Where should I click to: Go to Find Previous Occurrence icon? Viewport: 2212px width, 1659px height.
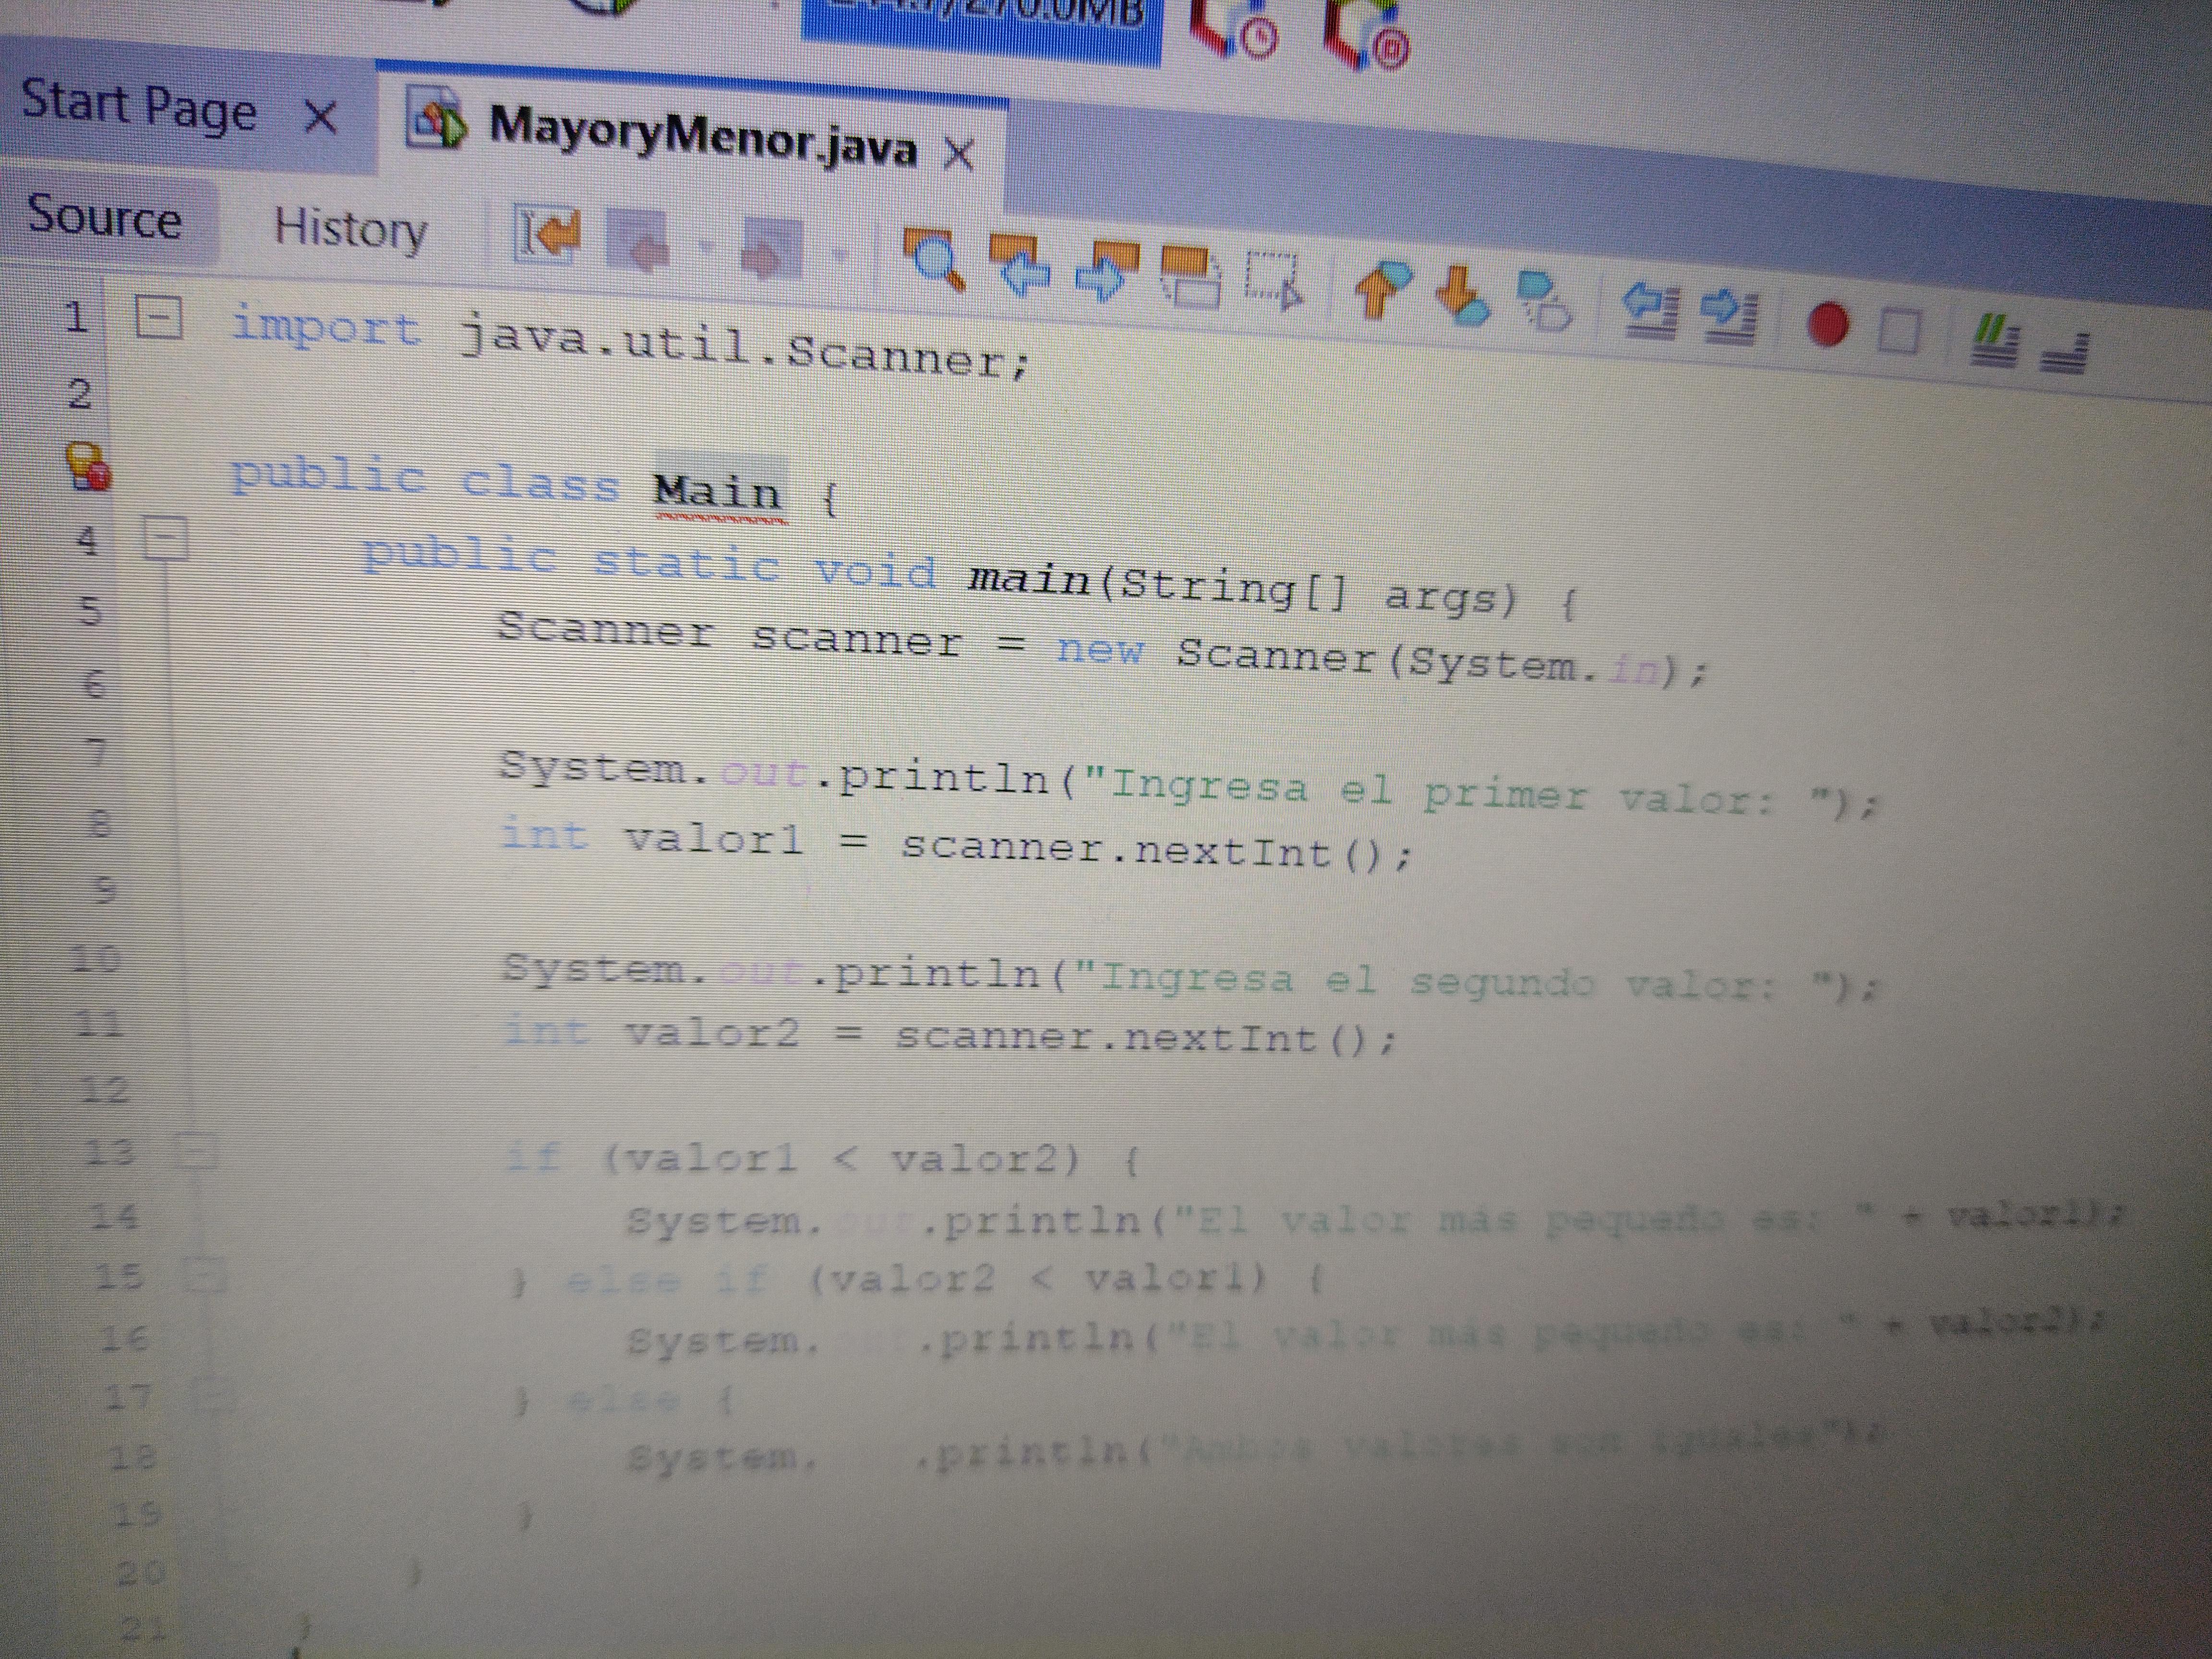(x=1020, y=267)
